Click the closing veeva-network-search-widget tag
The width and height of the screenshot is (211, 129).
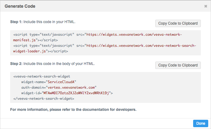[x=44, y=98]
